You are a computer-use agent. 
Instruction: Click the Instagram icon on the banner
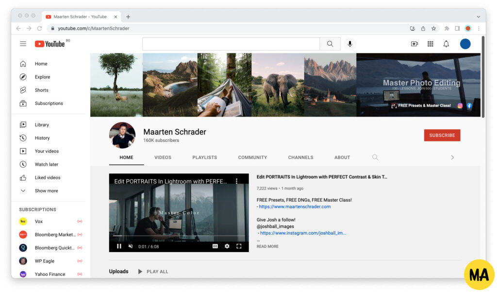(x=460, y=106)
